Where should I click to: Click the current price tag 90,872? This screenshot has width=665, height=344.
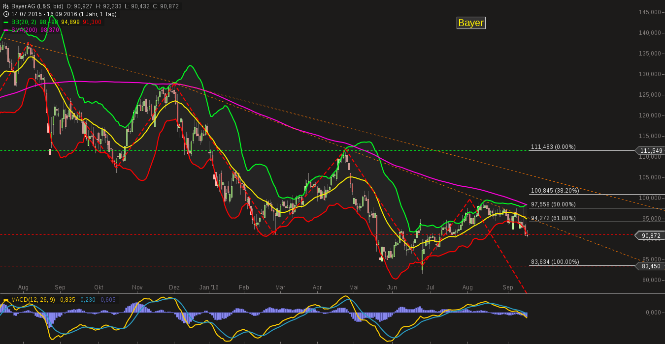pyautogui.click(x=650, y=236)
